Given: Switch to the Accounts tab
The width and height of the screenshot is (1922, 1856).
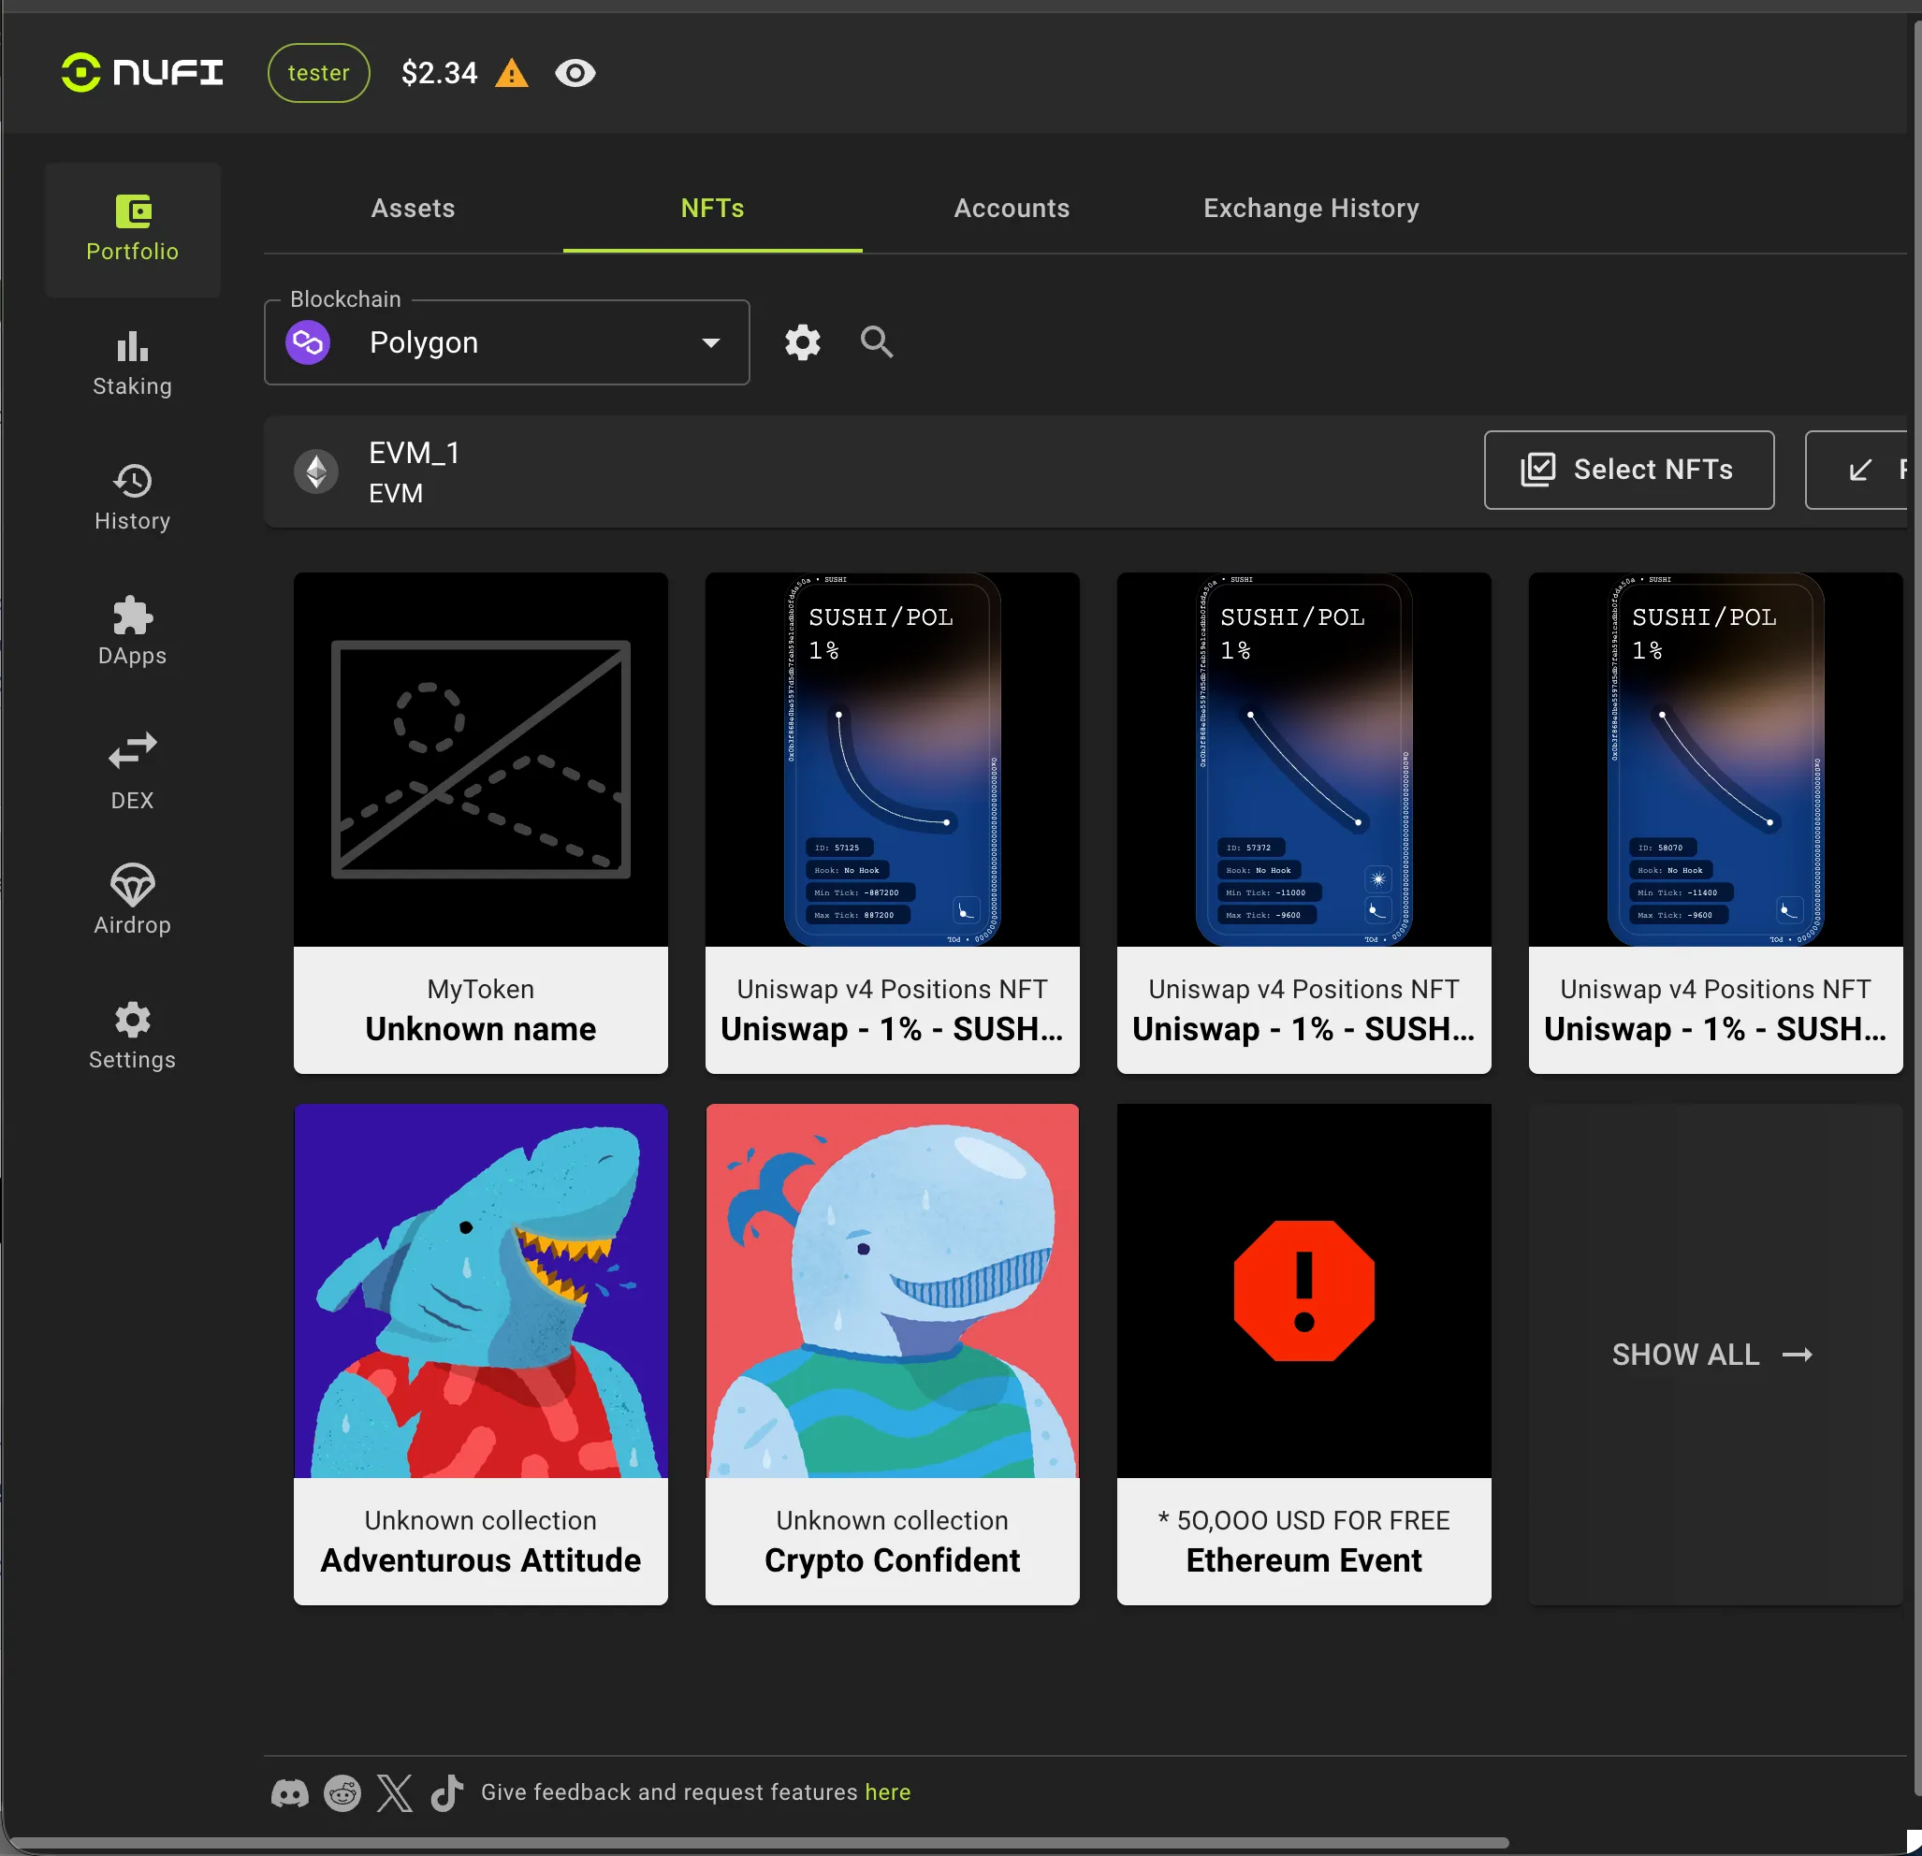Looking at the screenshot, I should point(1011,208).
